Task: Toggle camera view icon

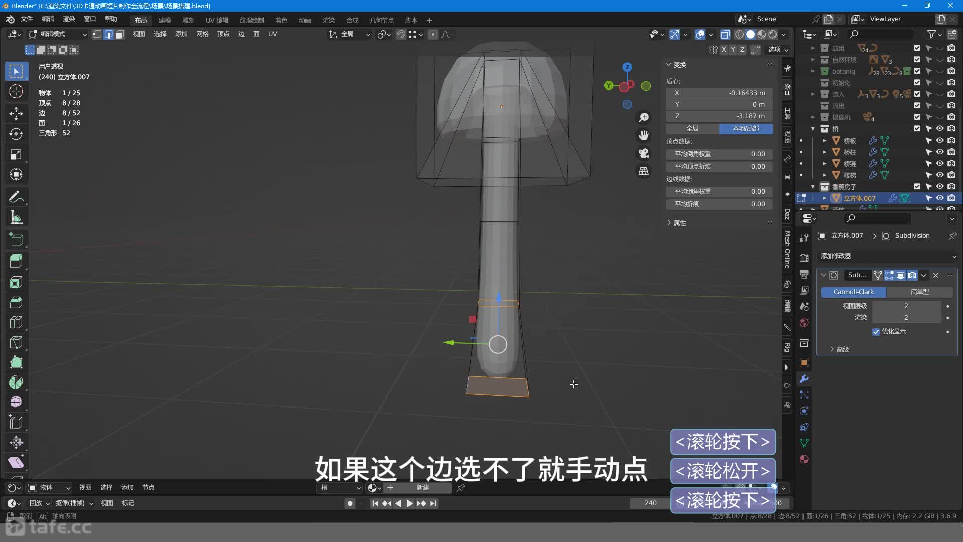Action: (x=644, y=153)
